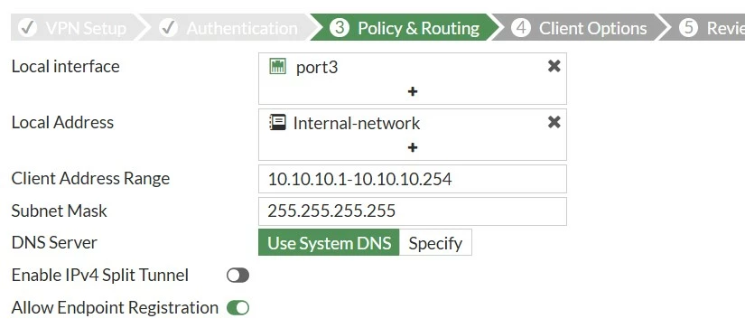Add another Local Address entry
745x328 pixels.
413,147
